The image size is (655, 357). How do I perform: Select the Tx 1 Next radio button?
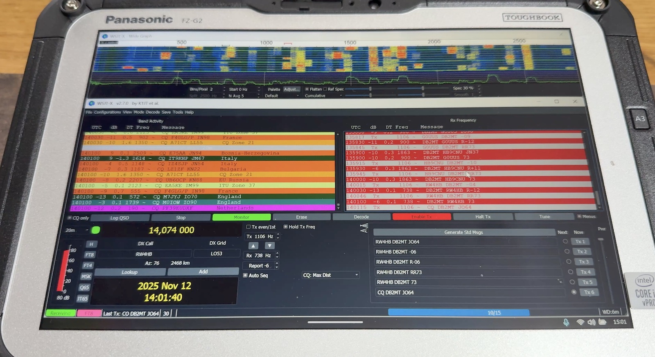click(565, 241)
